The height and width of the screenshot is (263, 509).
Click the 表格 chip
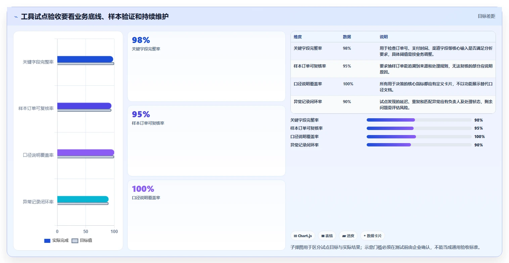coord(327,236)
